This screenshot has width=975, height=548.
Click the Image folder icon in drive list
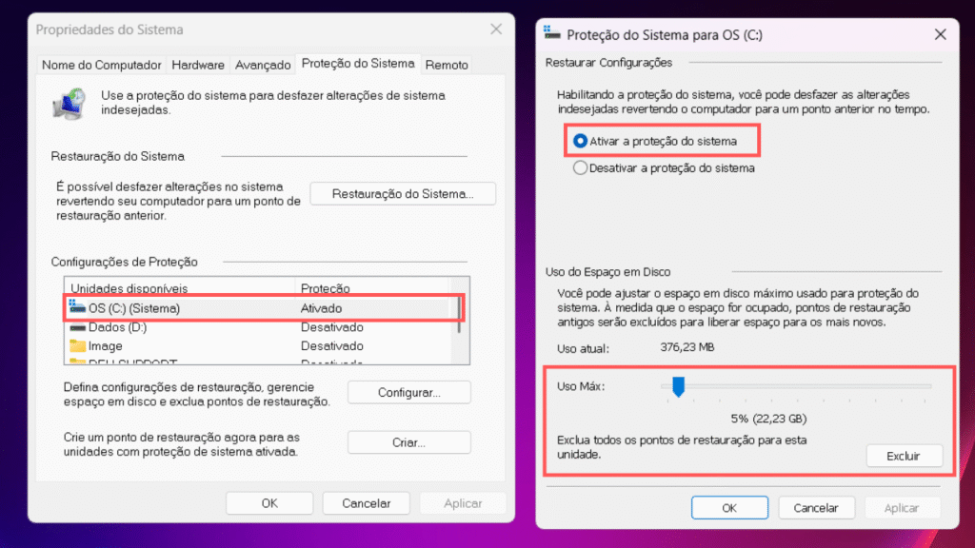tap(77, 345)
